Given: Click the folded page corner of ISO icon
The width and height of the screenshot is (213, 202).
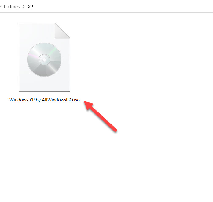Looking at the screenshot, I should 62,31.
